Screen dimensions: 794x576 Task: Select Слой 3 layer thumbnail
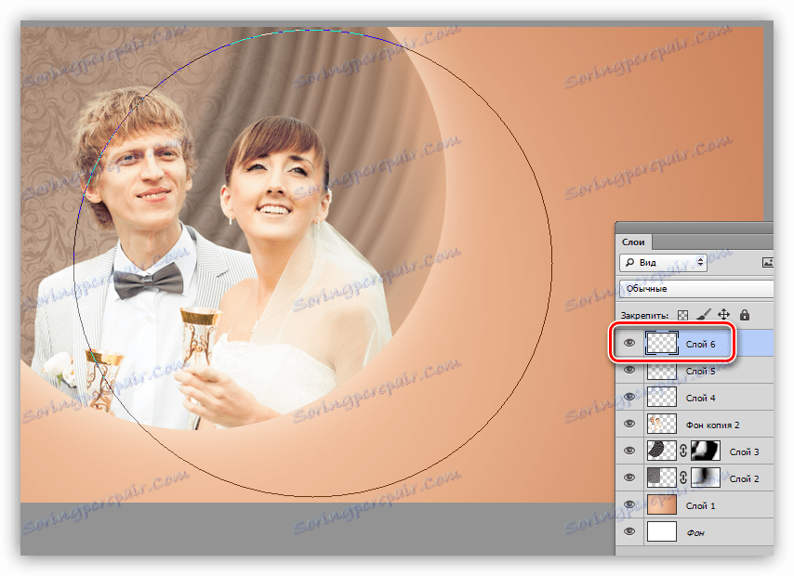point(661,451)
